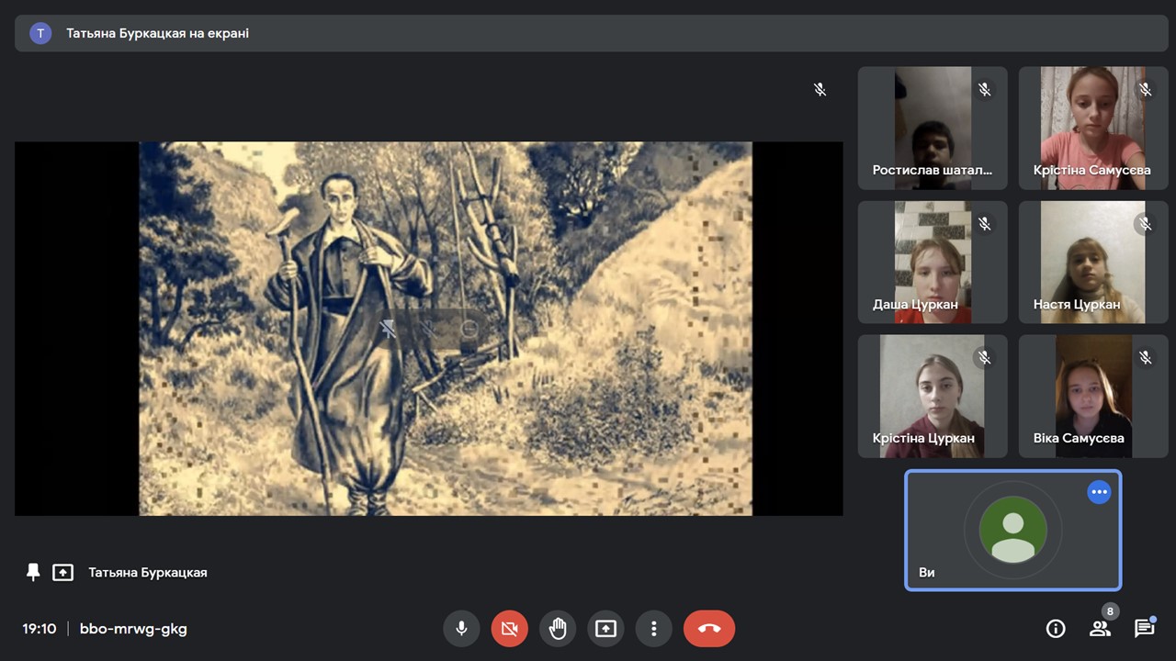The image size is (1176, 661).
Task: Open the chat messages icon
Action: click(1144, 629)
